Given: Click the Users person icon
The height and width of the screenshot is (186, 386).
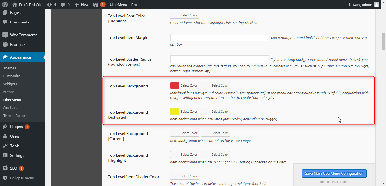Looking at the screenshot, I should (5, 136).
